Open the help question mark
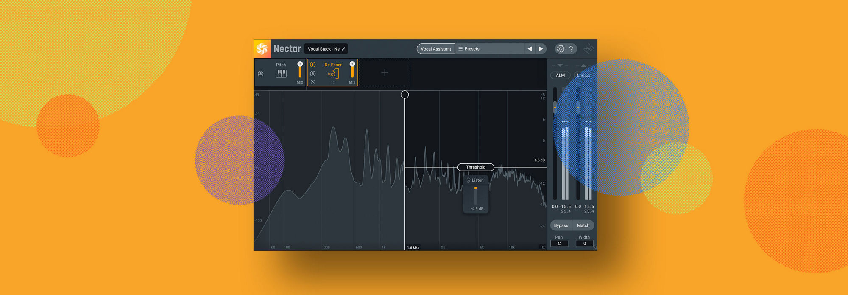 [571, 49]
